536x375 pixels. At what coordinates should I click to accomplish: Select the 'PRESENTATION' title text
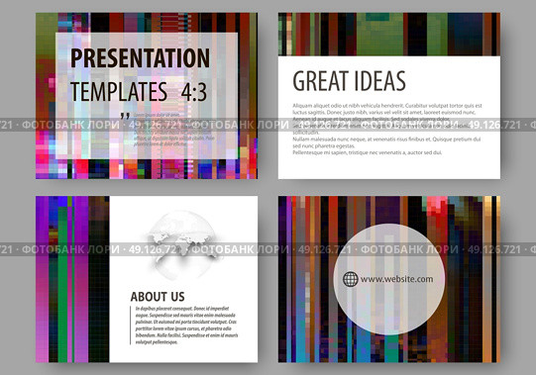140,58
